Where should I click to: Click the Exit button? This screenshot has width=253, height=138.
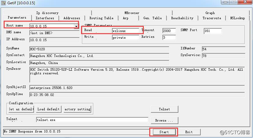pyautogui.click(x=189, y=132)
